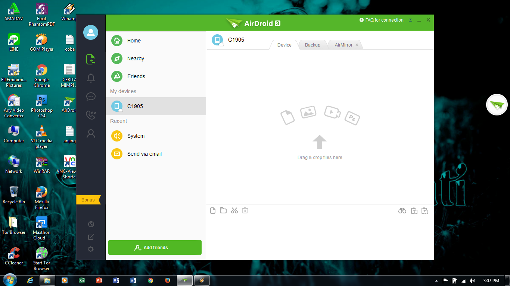510x286 pixels.
Task: Open the Windows Start button
Action: coord(10,280)
